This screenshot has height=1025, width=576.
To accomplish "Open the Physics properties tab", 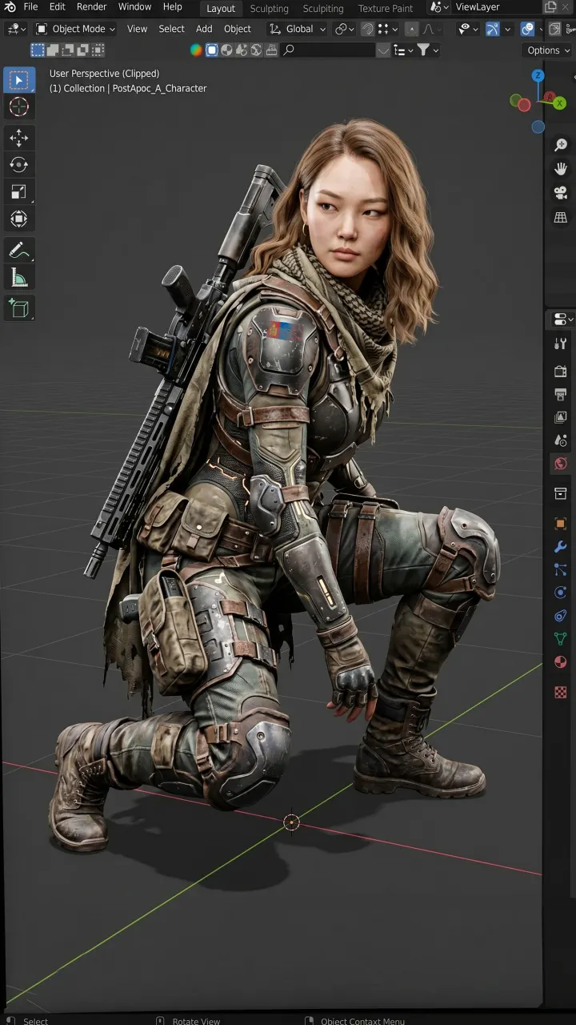I will [561, 593].
